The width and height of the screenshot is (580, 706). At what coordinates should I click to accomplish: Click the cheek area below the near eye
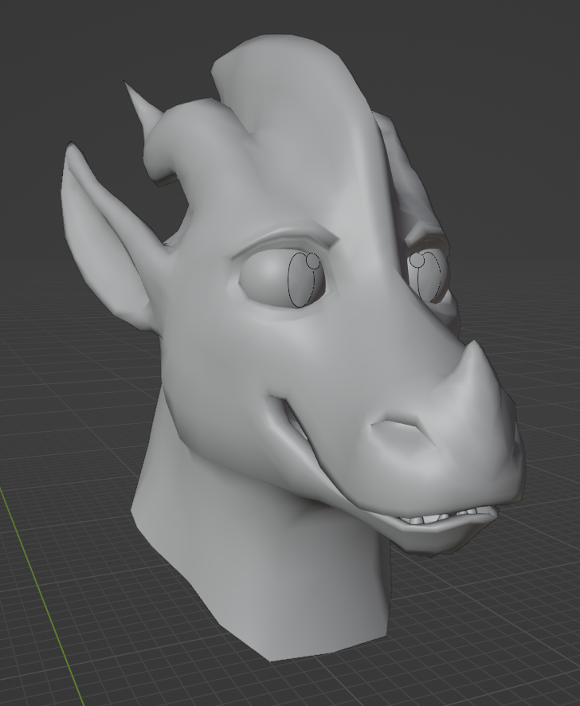[x=239, y=359]
